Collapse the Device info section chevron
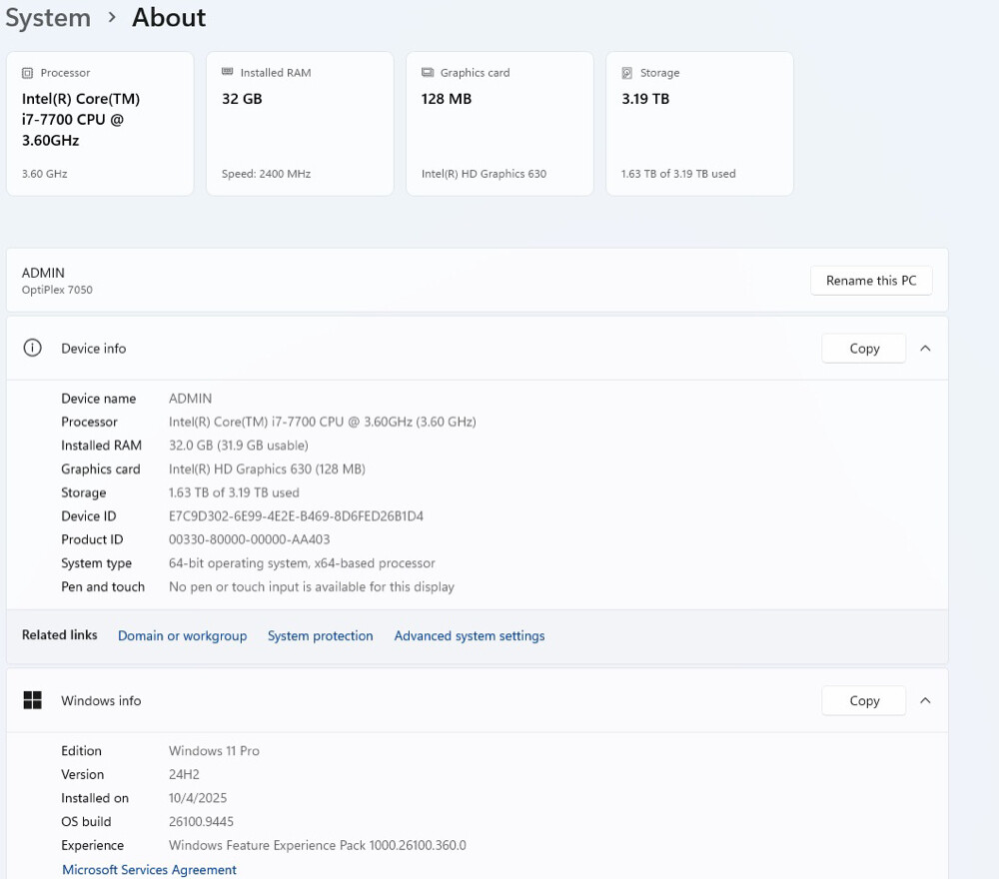The width and height of the screenshot is (999, 880). tap(926, 348)
